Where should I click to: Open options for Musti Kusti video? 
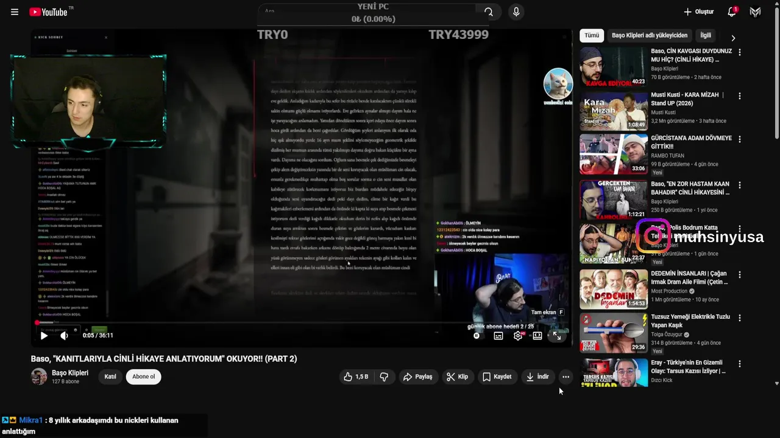point(740,96)
